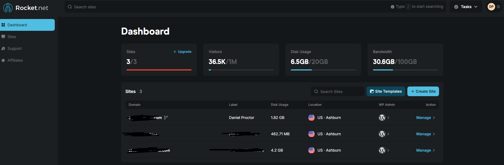Image resolution: width=504 pixels, height=165 pixels.
Task: Click the staging branch icon beside first domain
Action: coord(166,118)
